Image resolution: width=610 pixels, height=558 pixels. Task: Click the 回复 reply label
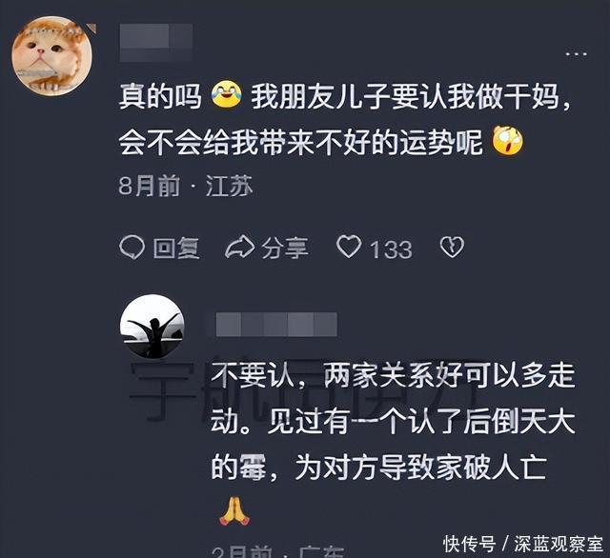176,248
